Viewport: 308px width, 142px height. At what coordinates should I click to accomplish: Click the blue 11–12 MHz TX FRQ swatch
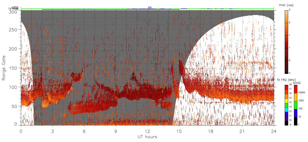286,114
